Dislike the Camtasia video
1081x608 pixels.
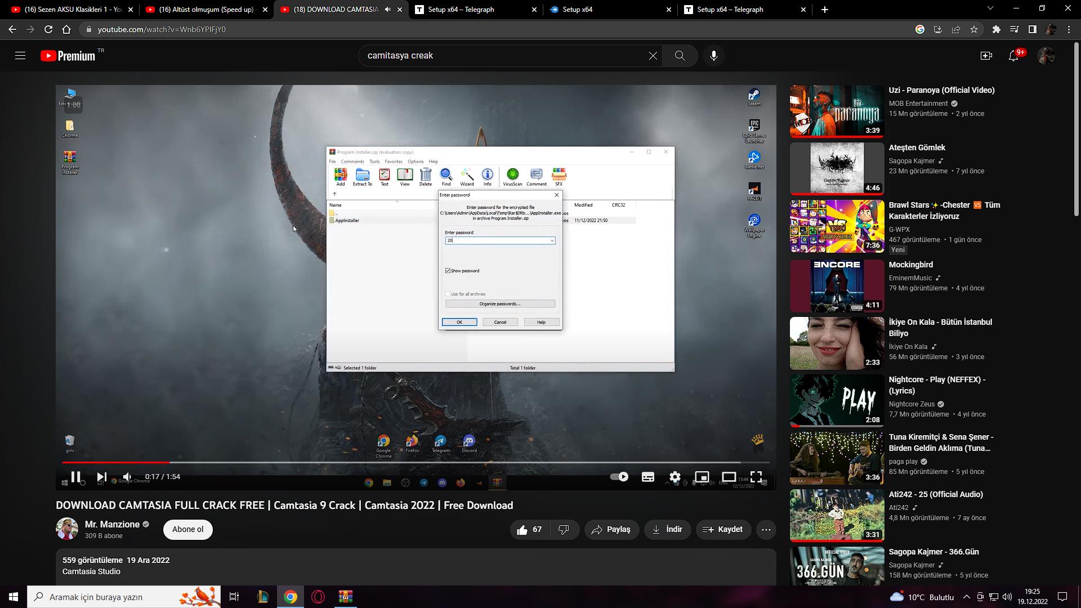click(564, 530)
